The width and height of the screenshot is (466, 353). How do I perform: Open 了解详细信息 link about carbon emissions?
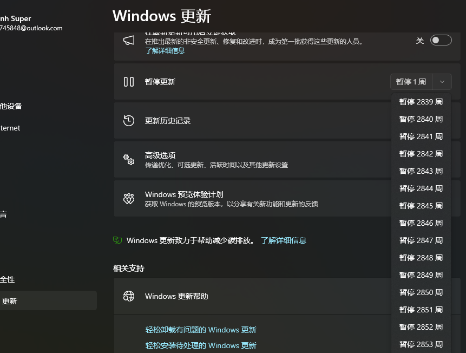tap(284, 240)
